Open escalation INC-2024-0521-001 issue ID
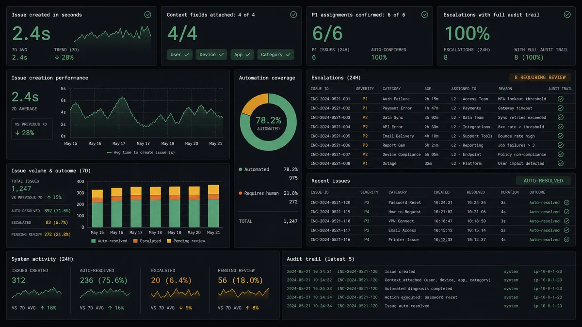The height and width of the screenshot is (327, 582). [x=330, y=99]
